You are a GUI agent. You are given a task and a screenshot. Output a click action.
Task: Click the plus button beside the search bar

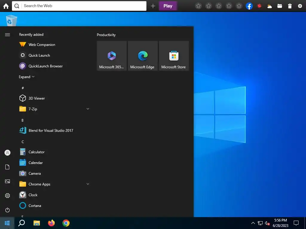pyautogui.click(x=153, y=6)
